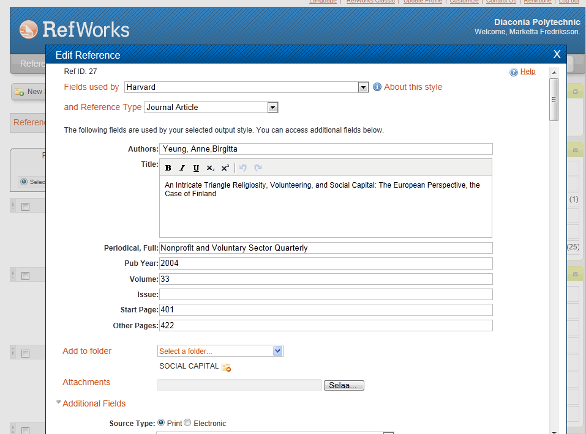Click the Volume field containing 33

(326, 279)
